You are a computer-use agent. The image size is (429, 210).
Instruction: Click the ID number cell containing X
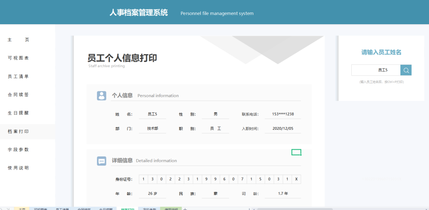pyautogui.click(x=296, y=179)
